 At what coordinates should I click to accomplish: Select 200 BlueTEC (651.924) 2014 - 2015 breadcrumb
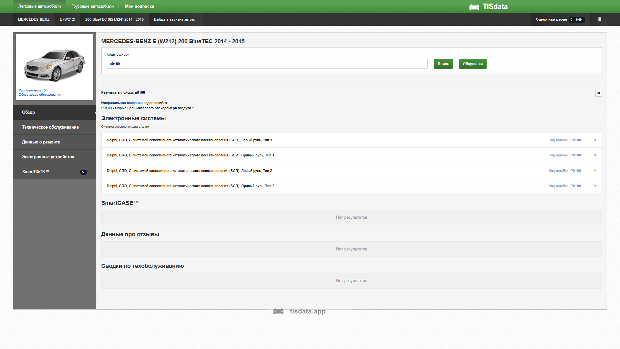[115, 19]
